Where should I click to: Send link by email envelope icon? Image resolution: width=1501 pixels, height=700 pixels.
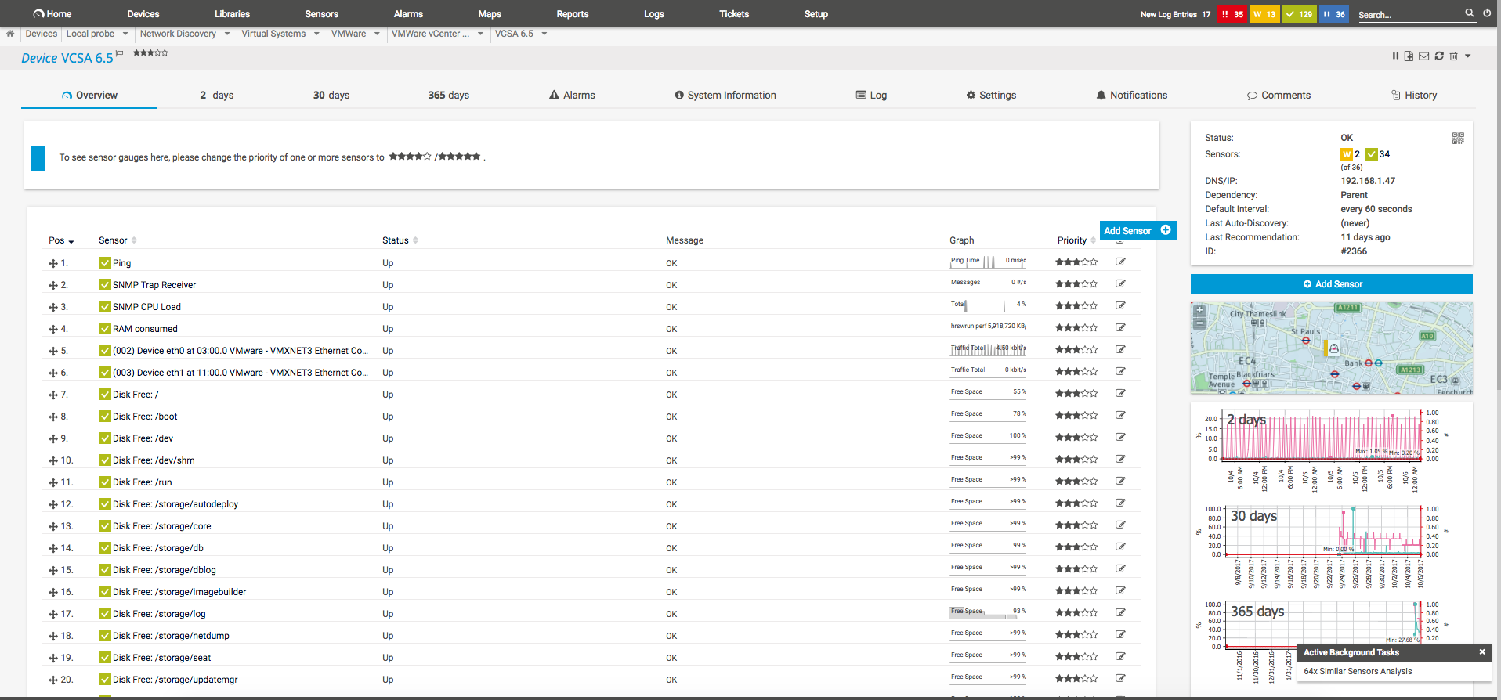coord(1424,56)
